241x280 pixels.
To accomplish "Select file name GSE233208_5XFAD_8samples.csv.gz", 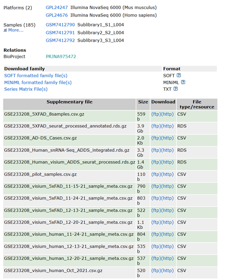I will (x=44, y=114).
